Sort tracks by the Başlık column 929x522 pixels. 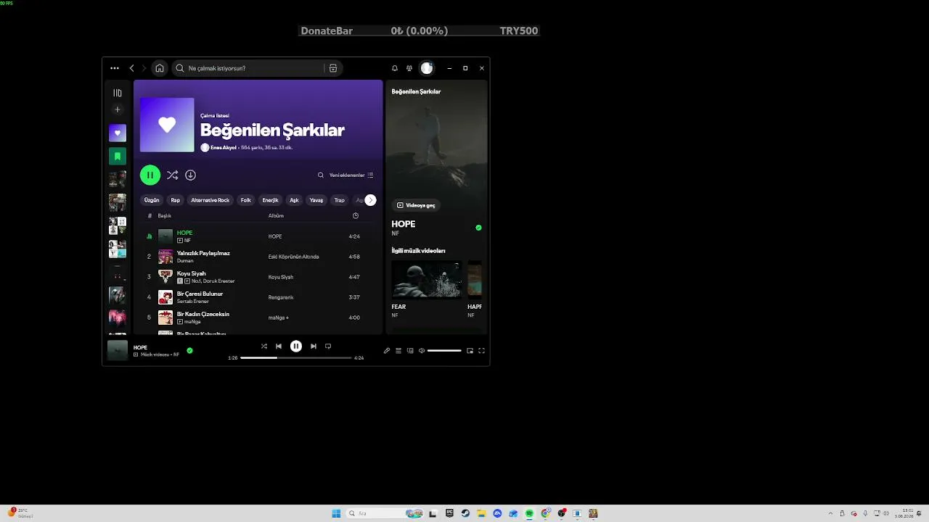[x=165, y=215]
